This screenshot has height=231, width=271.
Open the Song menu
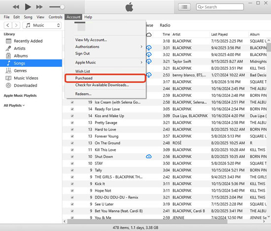pos(28,17)
